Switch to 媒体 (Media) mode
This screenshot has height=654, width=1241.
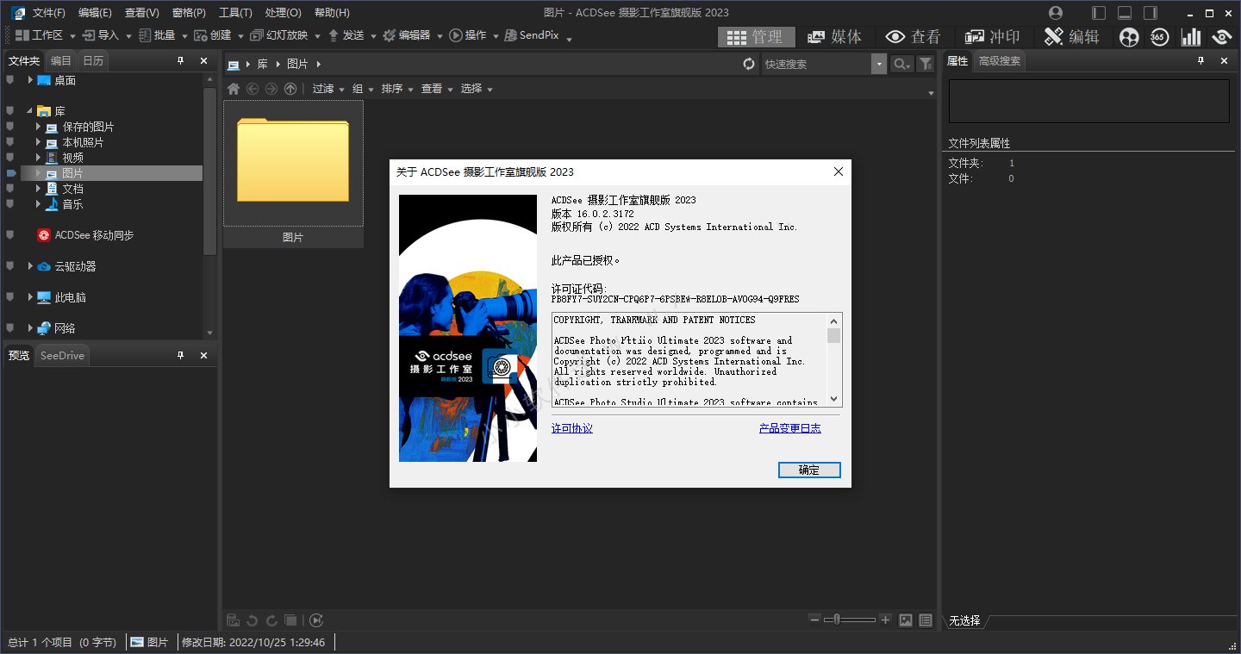834,36
